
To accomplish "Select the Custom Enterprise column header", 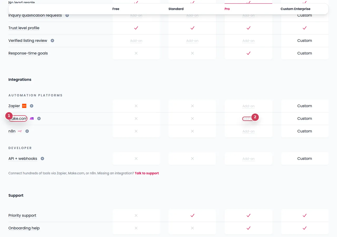I will [x=295, y=9].
